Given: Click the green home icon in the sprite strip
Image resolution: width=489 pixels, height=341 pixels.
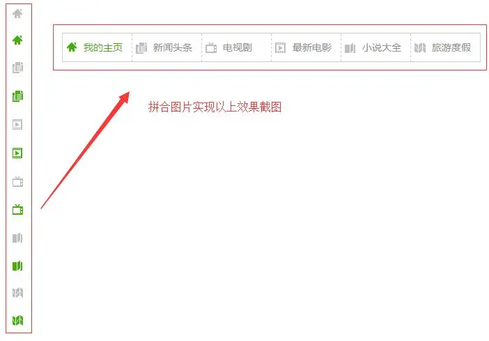Looking at the screenshot, I should click(x=17, y=40).
